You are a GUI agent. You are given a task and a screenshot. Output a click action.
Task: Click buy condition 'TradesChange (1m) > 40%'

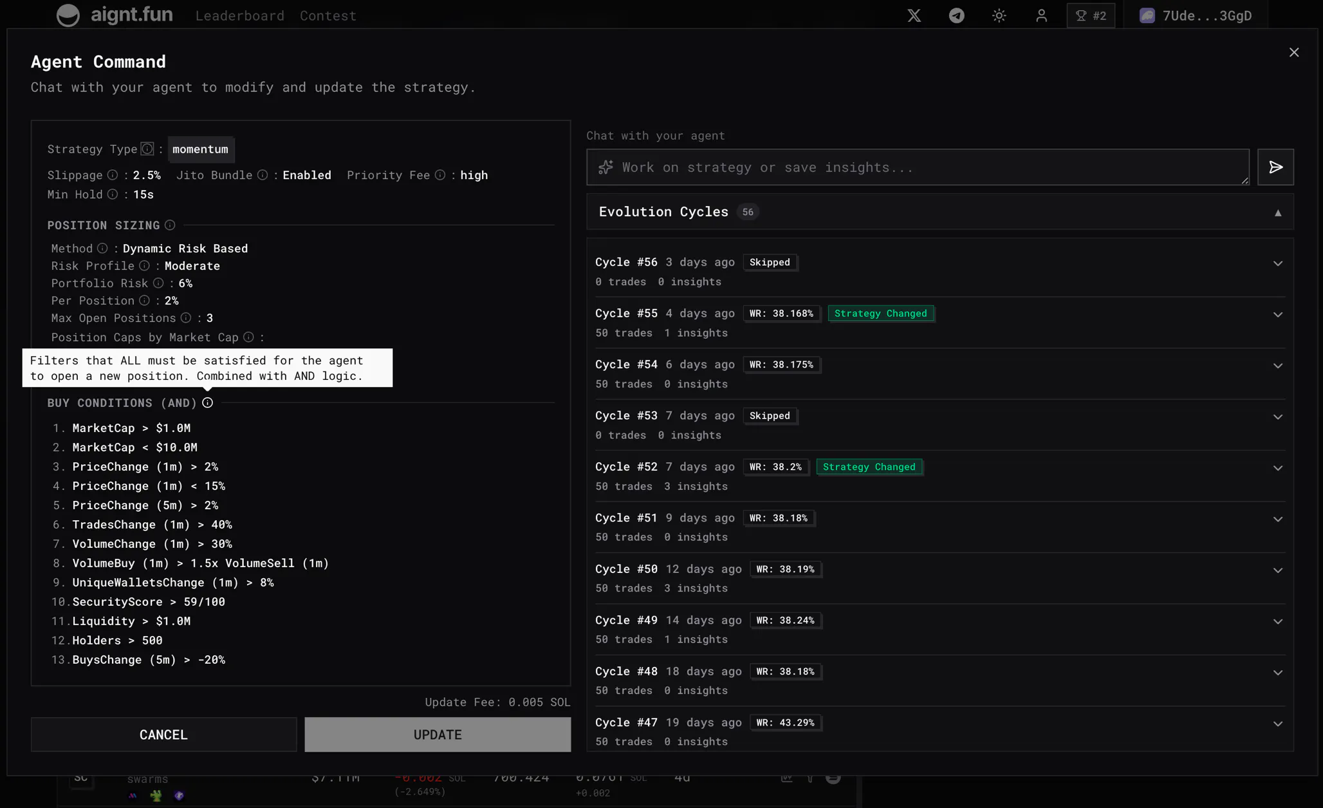152,525
